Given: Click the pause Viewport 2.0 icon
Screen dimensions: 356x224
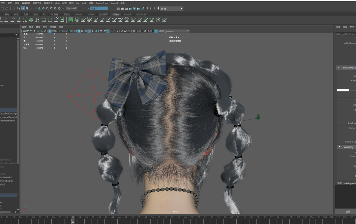Looking at the screenshot, I should point(147,8).
